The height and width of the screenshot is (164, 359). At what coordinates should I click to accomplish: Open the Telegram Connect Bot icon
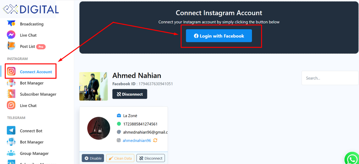tap(11, 131)
